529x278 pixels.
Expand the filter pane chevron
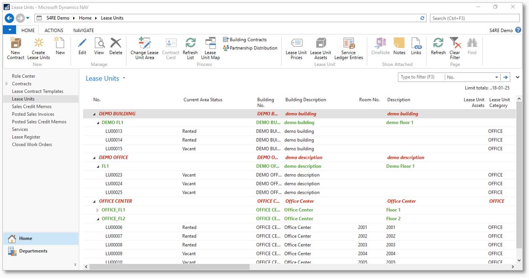pos(518,77)
